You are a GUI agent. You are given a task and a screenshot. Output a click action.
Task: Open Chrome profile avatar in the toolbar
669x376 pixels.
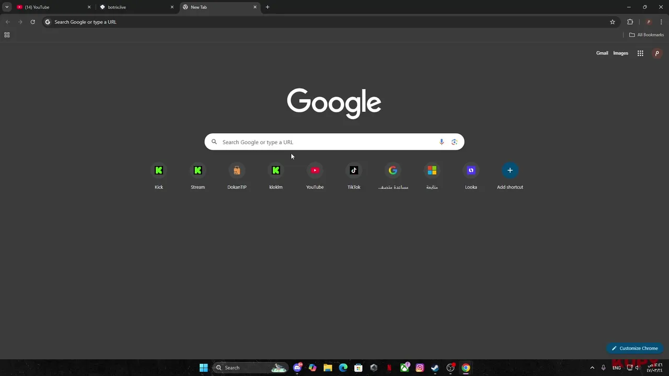649,22
